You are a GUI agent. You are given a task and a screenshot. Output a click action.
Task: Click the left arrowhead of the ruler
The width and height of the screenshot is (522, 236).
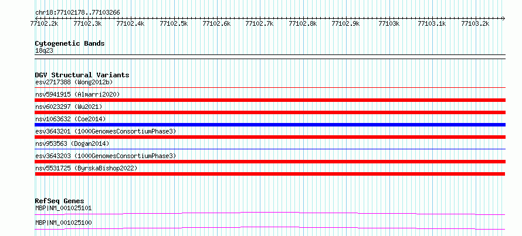[36, 18]
